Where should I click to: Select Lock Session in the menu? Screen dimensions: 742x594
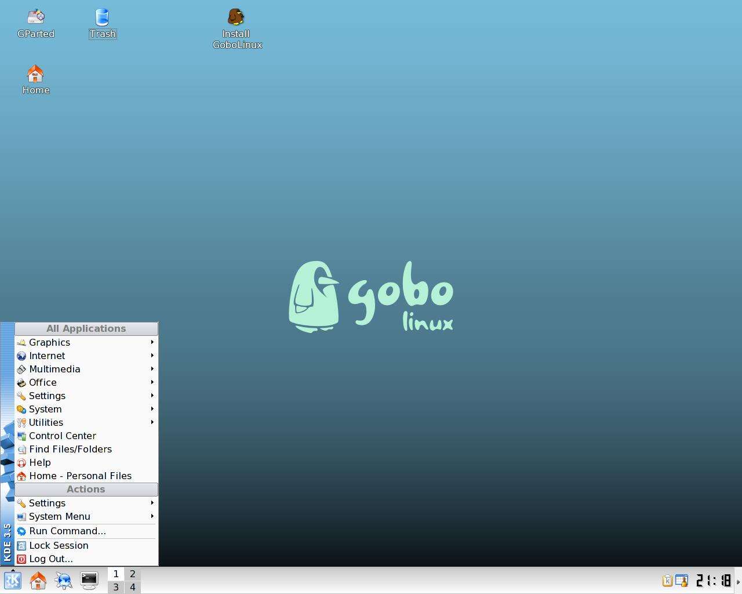[86, 545]
